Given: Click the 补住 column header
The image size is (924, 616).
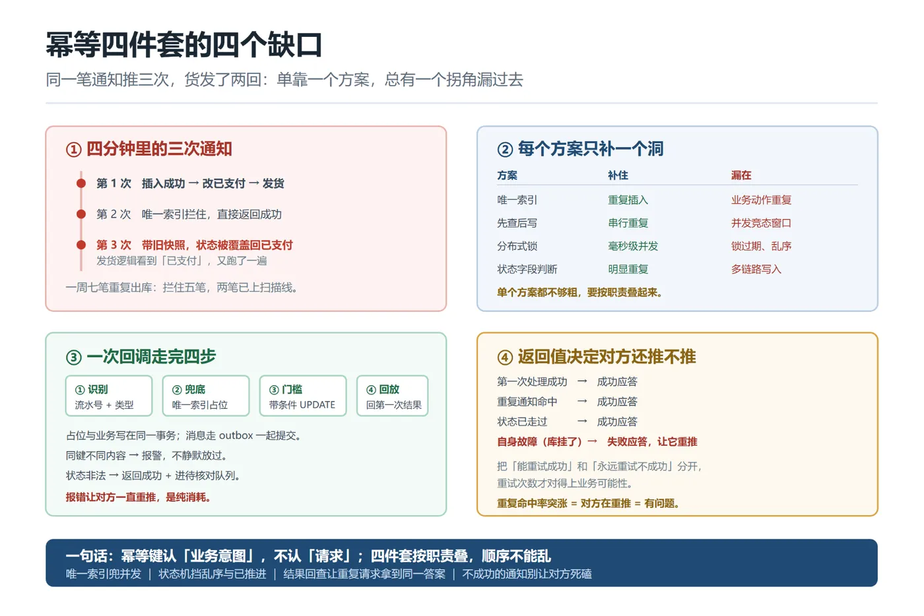Looking at the screenshot, I should tap(618, 175).
